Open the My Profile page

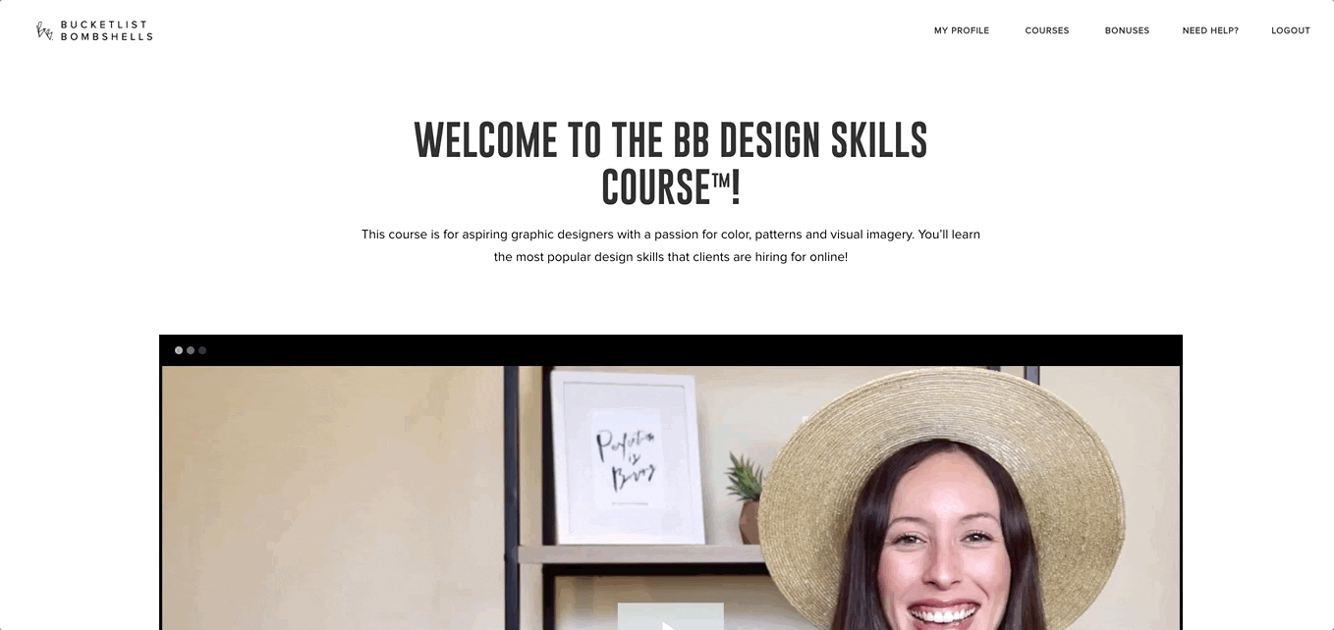962,30
